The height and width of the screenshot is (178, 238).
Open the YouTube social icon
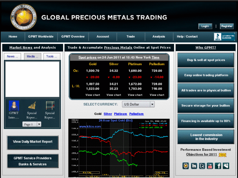[210, 166]
